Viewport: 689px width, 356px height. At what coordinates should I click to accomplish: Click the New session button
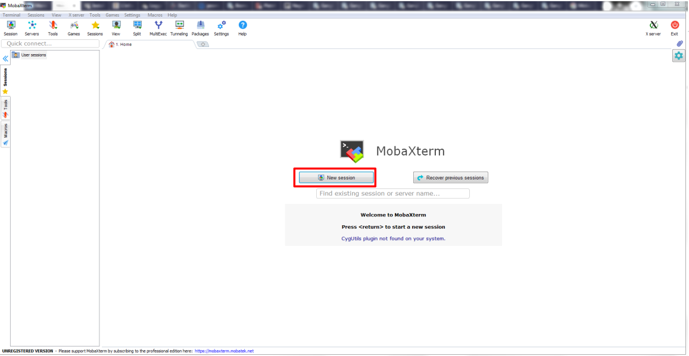tap(336, 178)
